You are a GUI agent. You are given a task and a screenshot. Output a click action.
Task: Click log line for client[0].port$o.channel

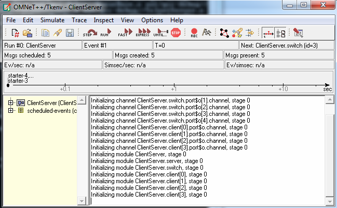[x=169, y=127]
